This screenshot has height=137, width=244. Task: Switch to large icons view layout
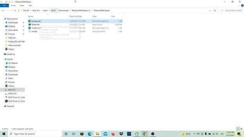[x=241, y=129]
